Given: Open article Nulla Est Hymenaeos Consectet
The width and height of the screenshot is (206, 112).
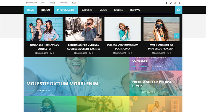Looking at the screenshot, I should click(44, 47).
